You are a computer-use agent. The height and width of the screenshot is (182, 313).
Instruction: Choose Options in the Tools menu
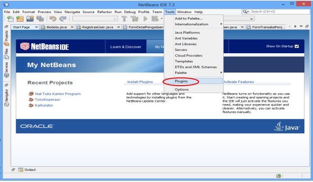193,90
